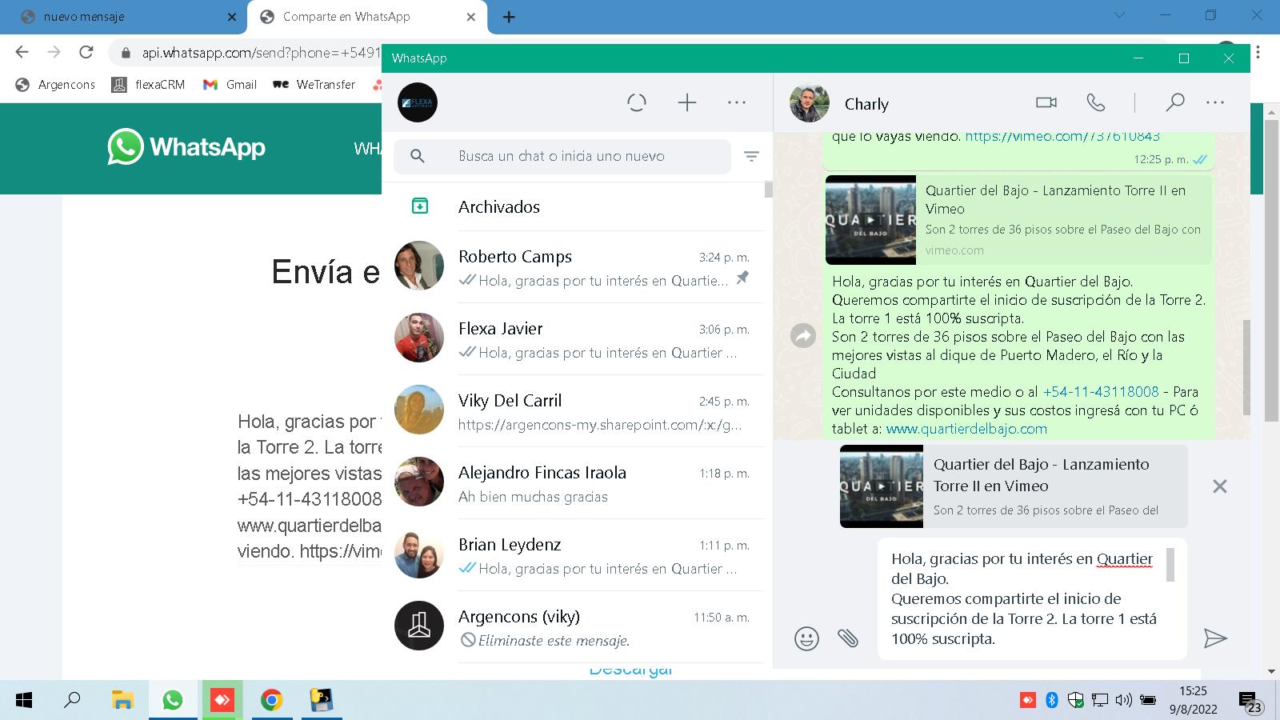Open the Brian Leydenz chat
This screenshot has height=720, width=1280.
click(x=574, y=555)
